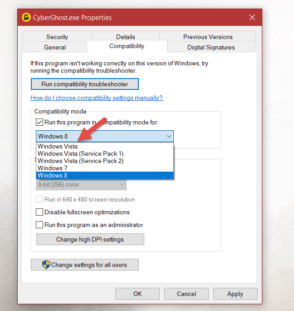Open How do I choose compatibility settings manually link
The height and width of the screenshot is (311, 294).
tap(97, 98)
